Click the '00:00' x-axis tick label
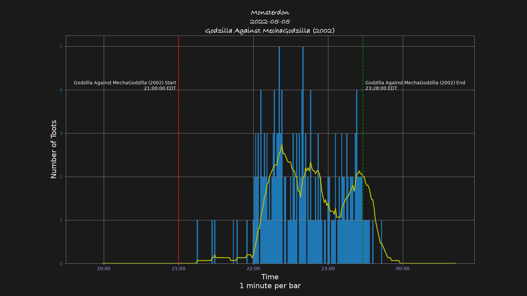This screenshot has height=296, width=527. point(403,269)
